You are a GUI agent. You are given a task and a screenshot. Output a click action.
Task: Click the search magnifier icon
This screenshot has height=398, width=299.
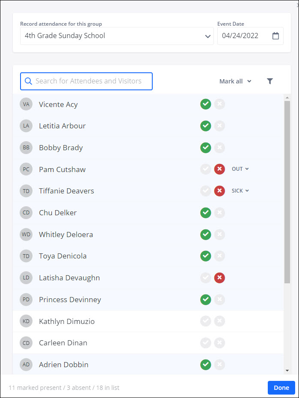(28, 81)
